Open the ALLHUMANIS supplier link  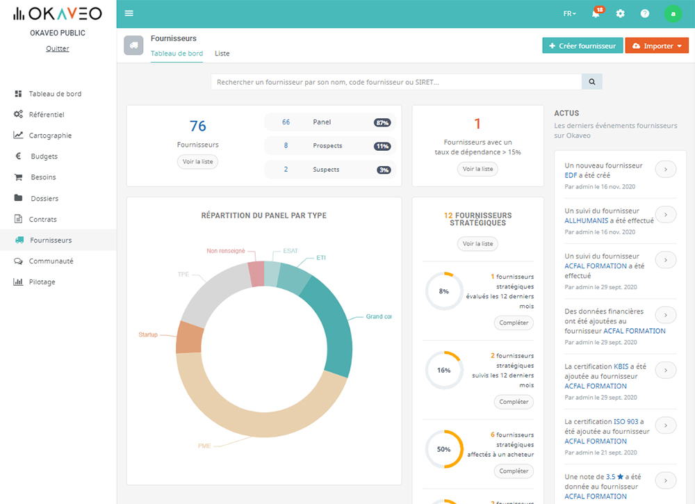click(587, 220)
